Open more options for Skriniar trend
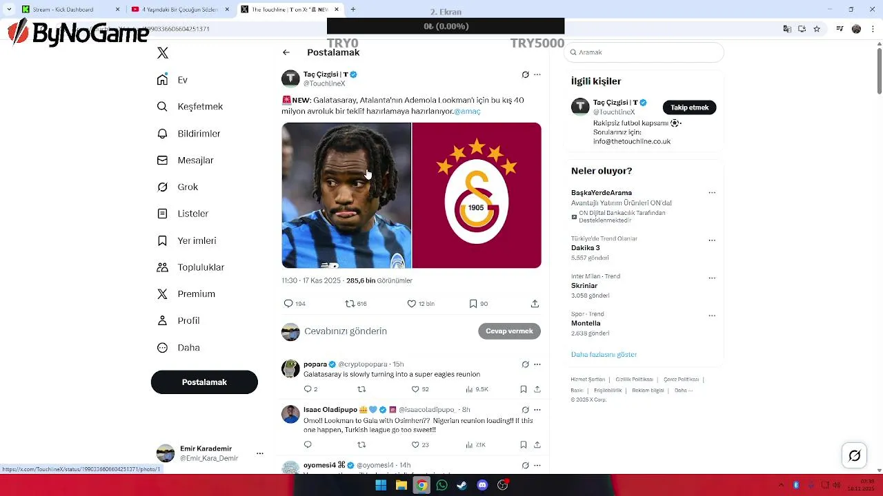Viewport: 883px width, 496px height. coord(712,278)
